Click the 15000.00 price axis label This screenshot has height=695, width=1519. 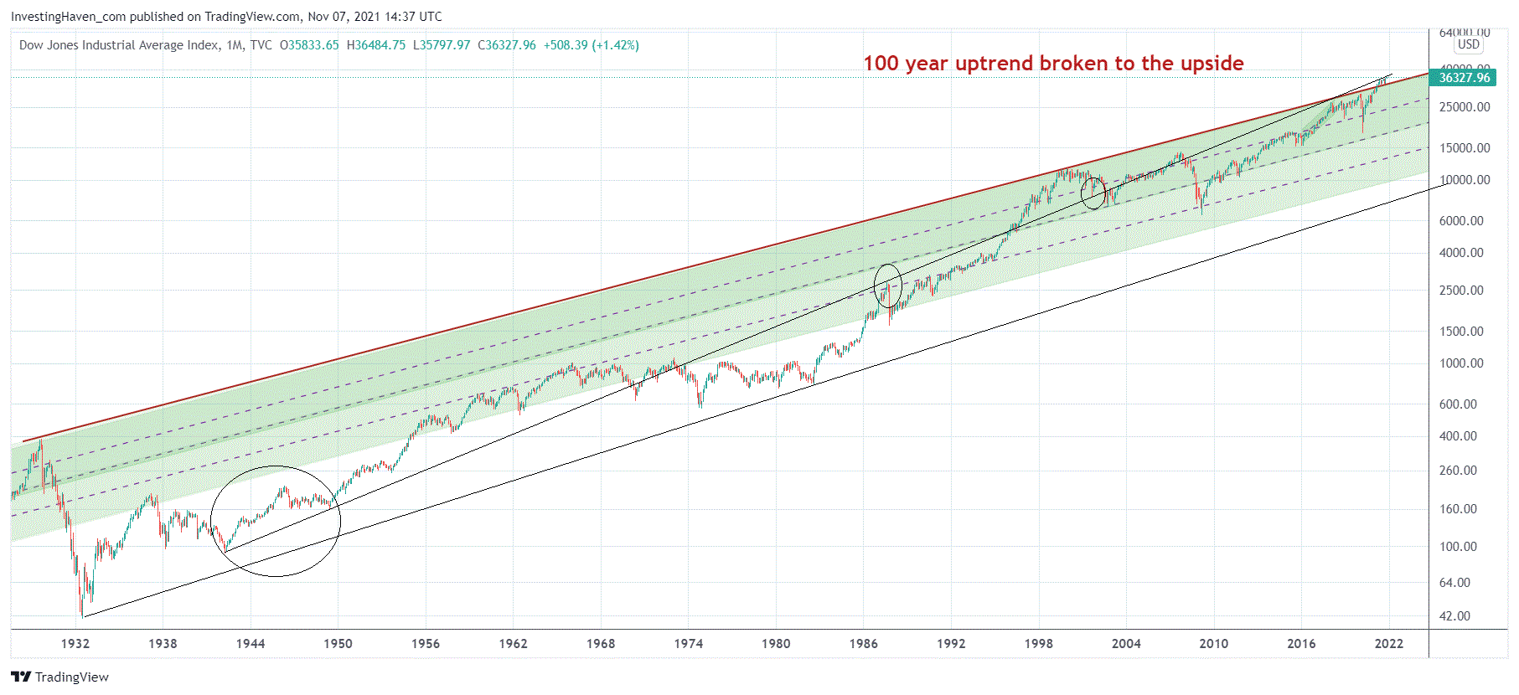1465,148
